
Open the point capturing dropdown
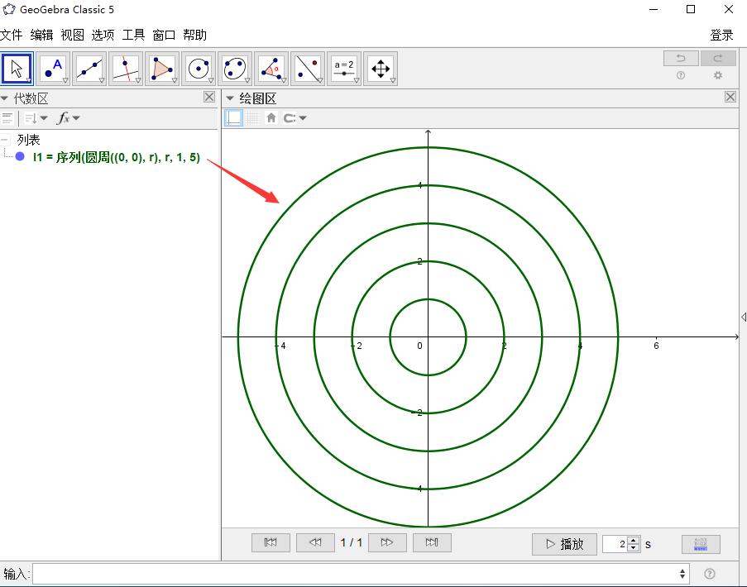point(294,118)
